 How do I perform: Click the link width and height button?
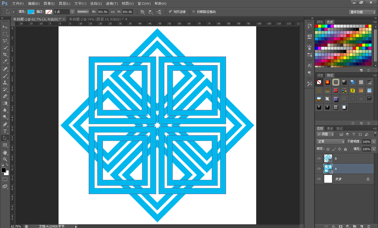tap(113, 12)
